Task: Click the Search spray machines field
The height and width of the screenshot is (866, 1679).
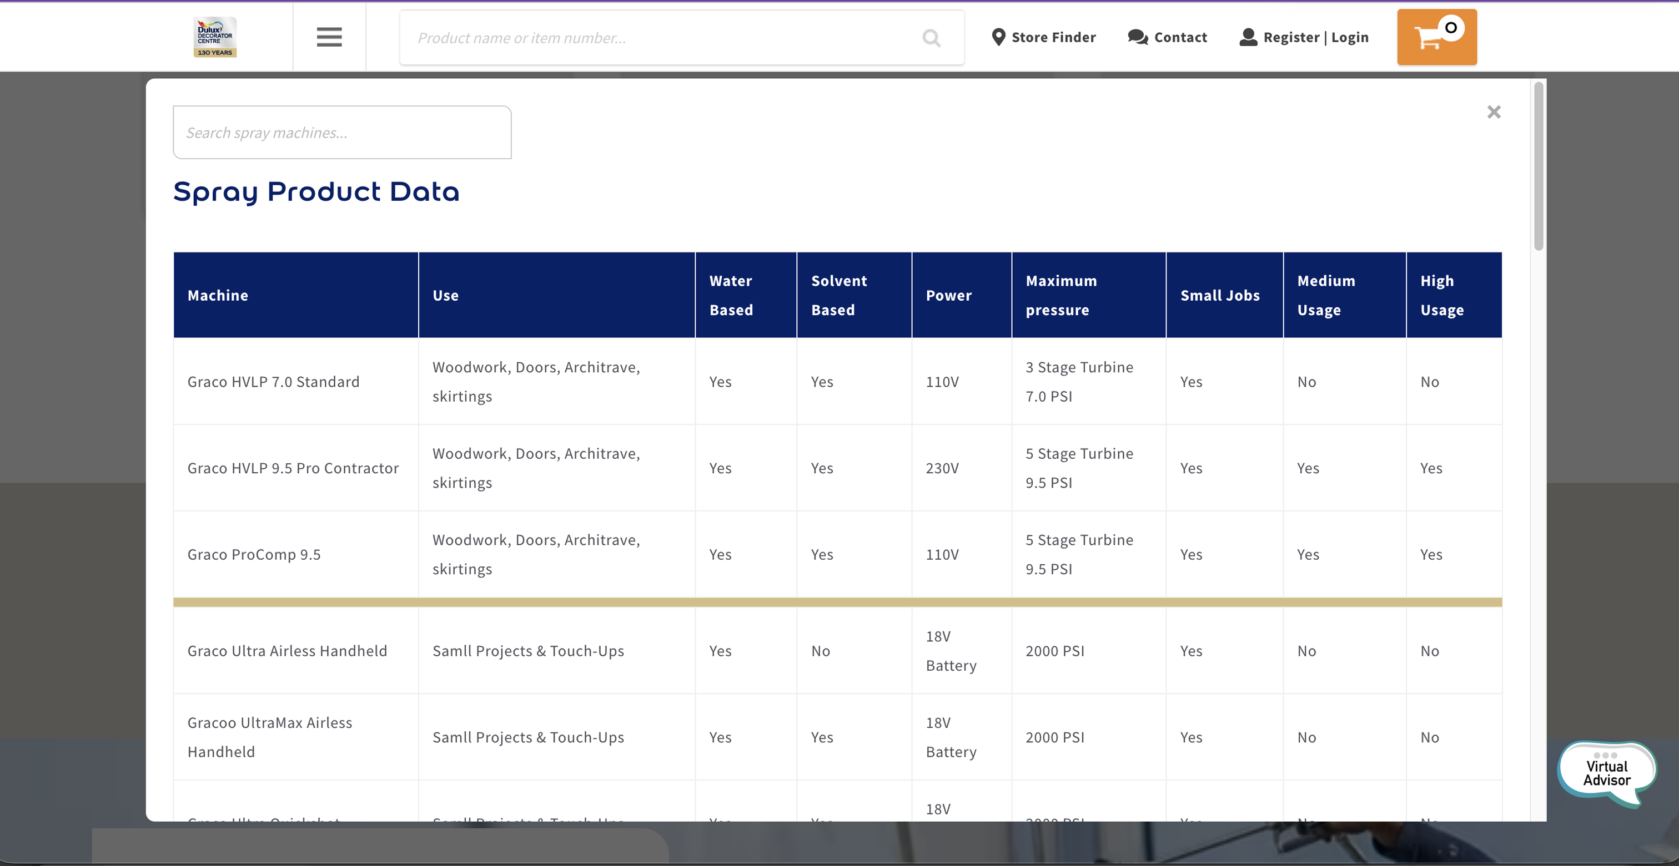Action: click(341, 133)
